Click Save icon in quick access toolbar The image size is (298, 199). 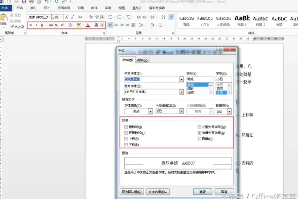[24, 2]
